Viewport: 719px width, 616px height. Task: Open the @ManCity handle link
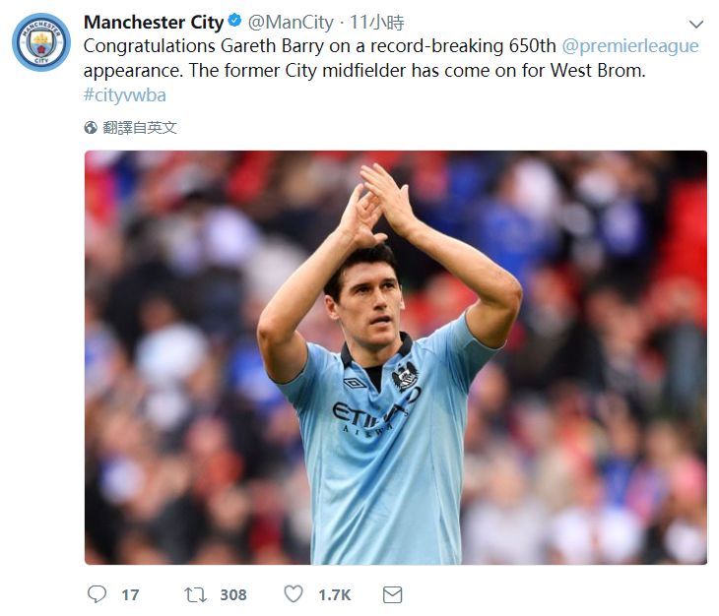click(288, 22)
